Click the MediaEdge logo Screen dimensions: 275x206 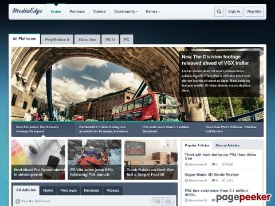(27, 11)
